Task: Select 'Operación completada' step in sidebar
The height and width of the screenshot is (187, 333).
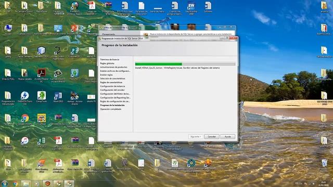Action: pyautogui.click(x=111, y=109)
